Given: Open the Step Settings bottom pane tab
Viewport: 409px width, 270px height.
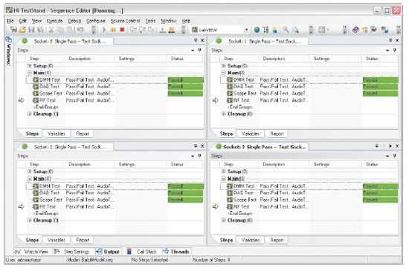Looking at the screenshot, I should [x=72, y=251].
